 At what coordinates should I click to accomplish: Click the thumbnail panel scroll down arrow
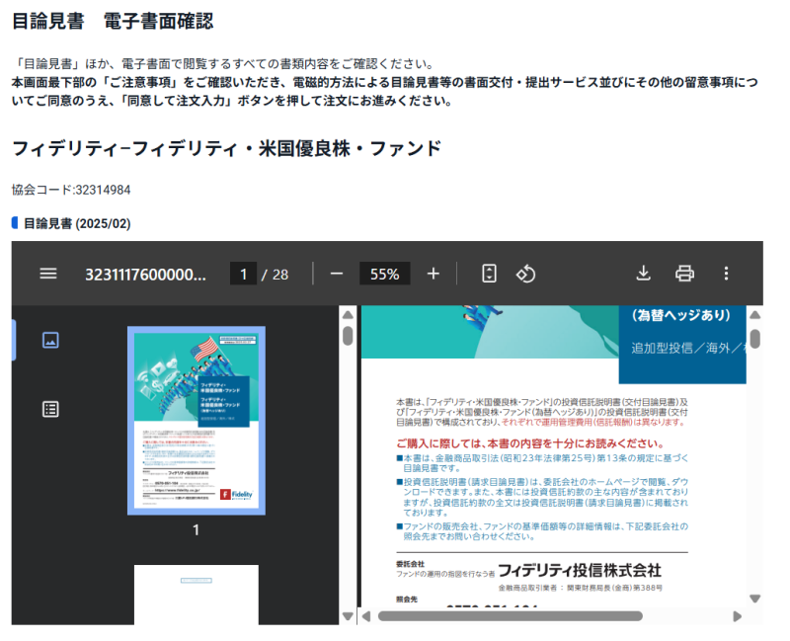[x=348, y=615]
